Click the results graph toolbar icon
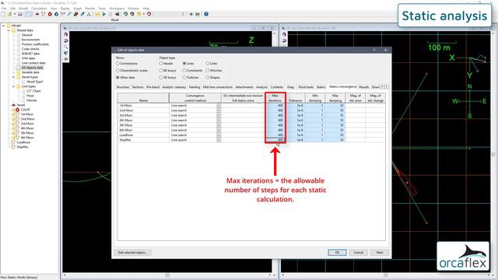The image size is (498, 280). 198,14
